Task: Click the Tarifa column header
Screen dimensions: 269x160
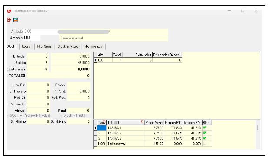Action: (x=102, y=123)
